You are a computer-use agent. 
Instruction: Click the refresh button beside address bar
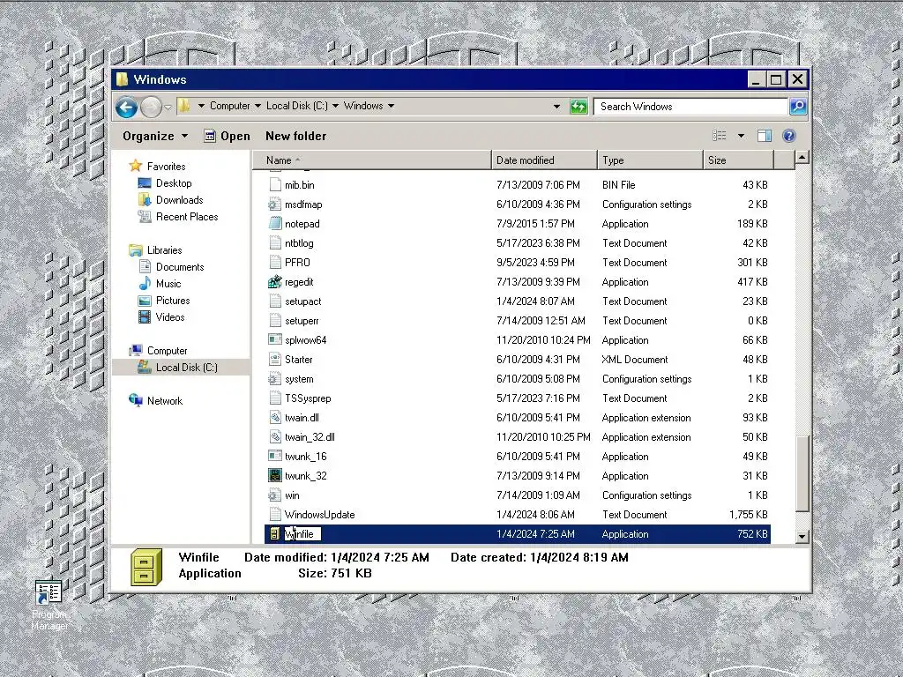tap(578, 107)
